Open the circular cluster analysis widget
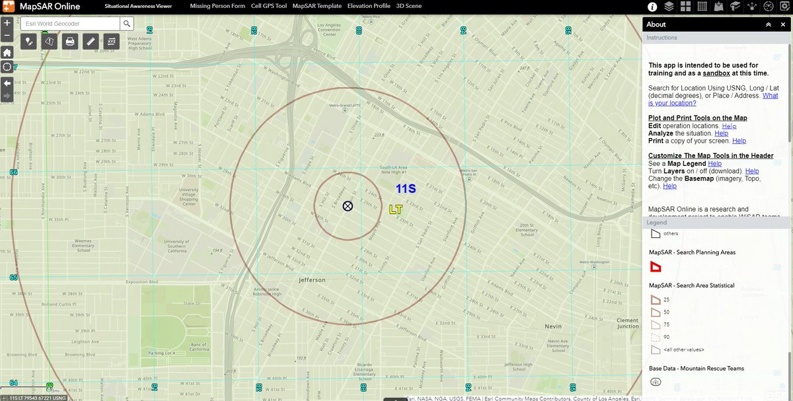Viewport: 793px width, 401px height. tap(769, 7)
